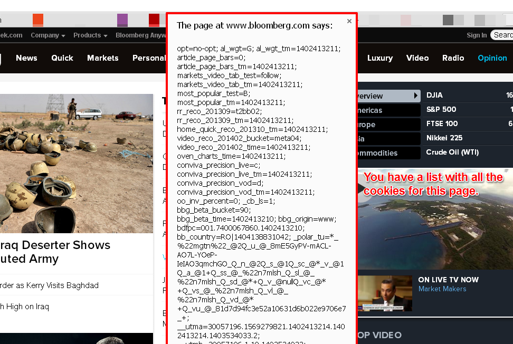This screenshot has width=513, height=344.
Task: Play the aerial island video thumbnail
Action: (435, 219)
